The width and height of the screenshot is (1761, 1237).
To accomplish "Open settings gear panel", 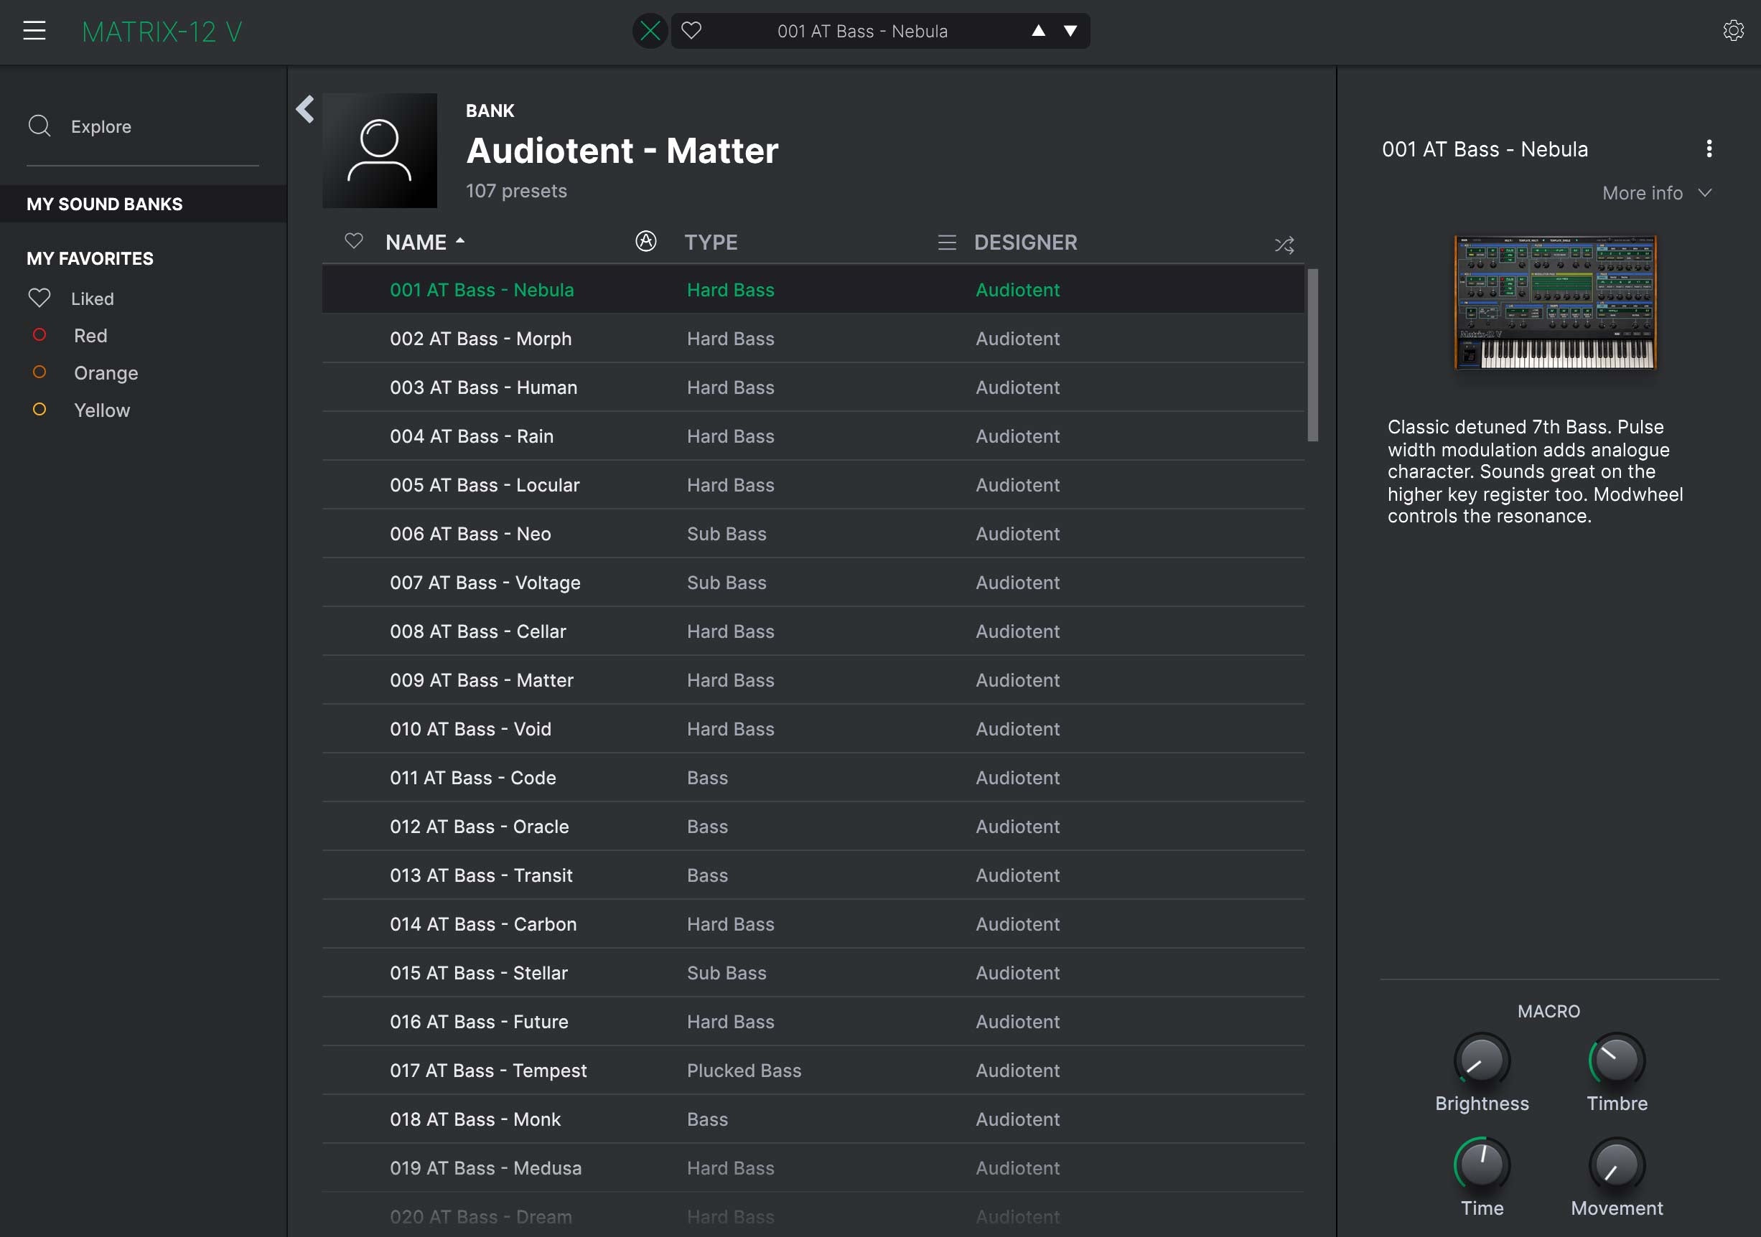I will pos(1732,31).
